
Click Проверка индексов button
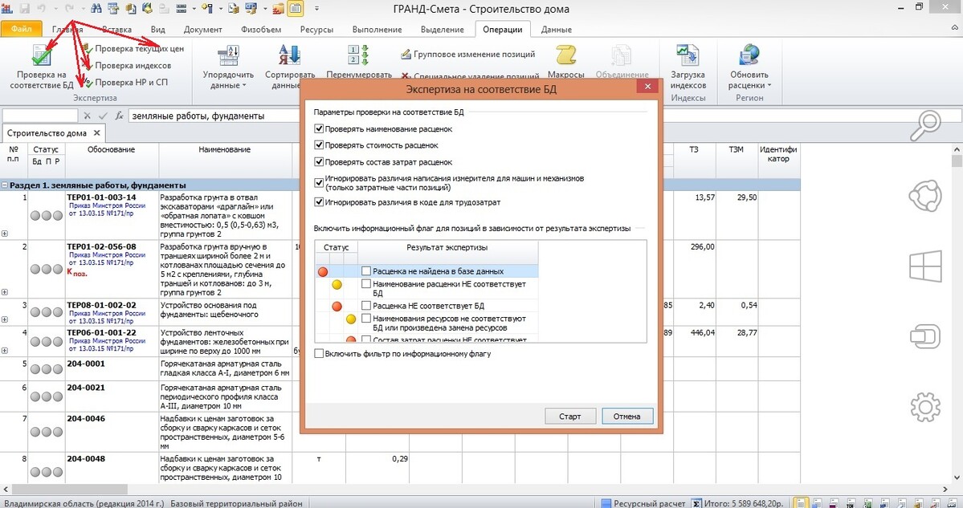point(128,65)
